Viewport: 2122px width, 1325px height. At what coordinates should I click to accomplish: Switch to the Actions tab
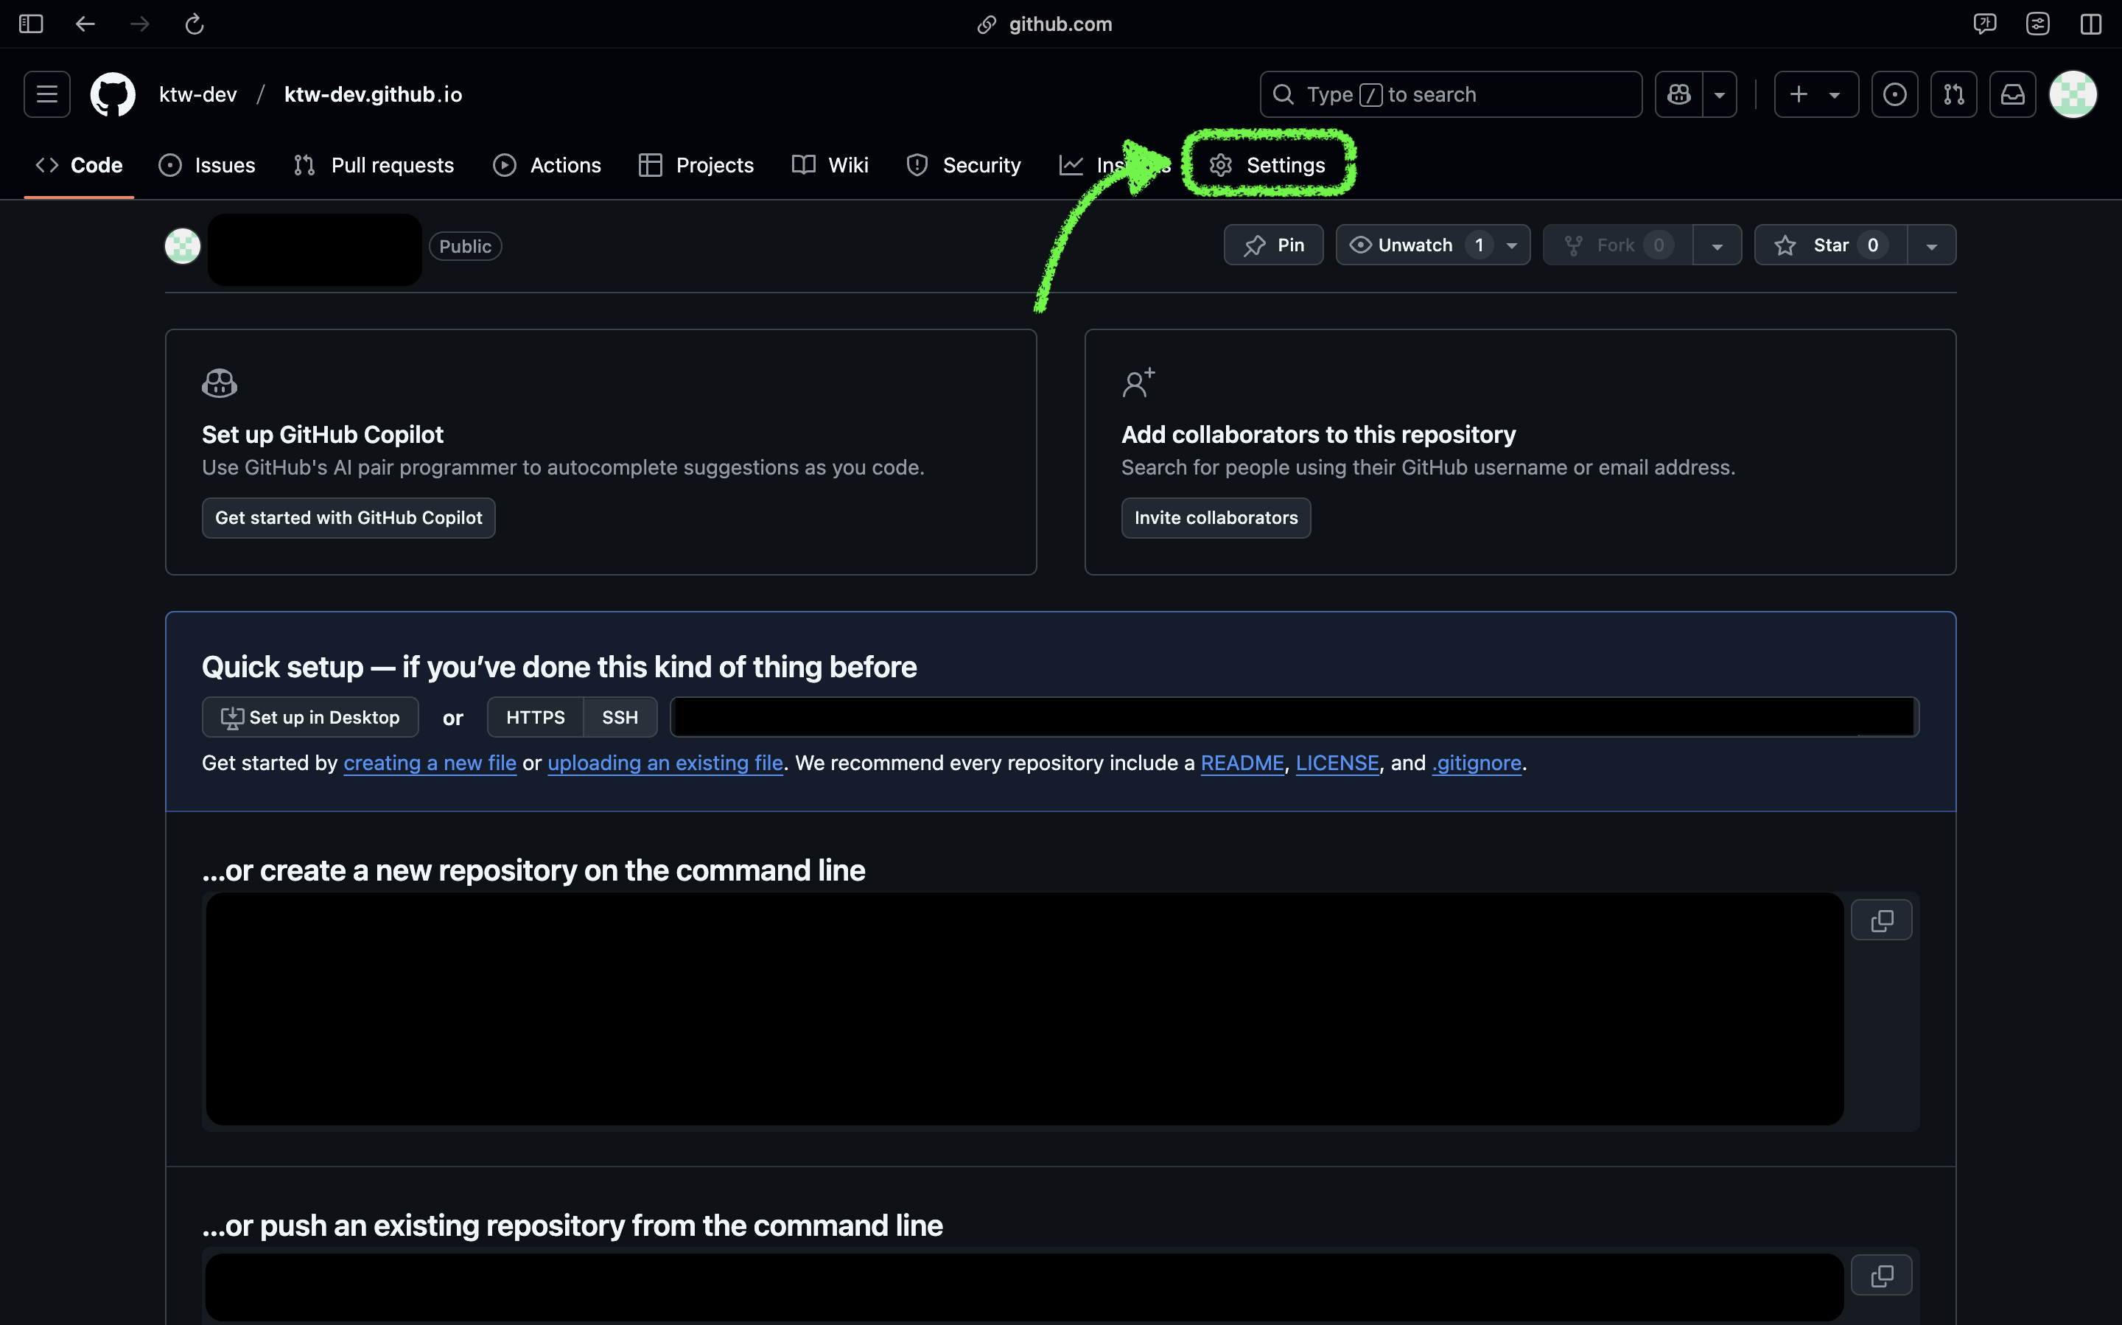(x=547, y=165)
